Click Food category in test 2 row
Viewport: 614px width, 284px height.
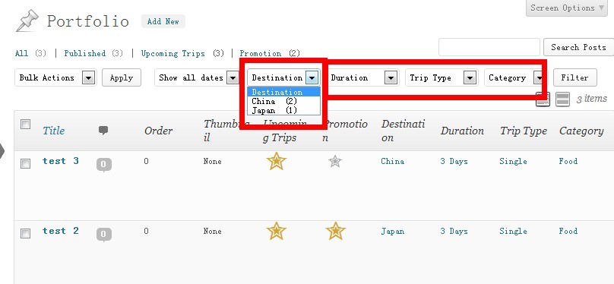point(568,231)
